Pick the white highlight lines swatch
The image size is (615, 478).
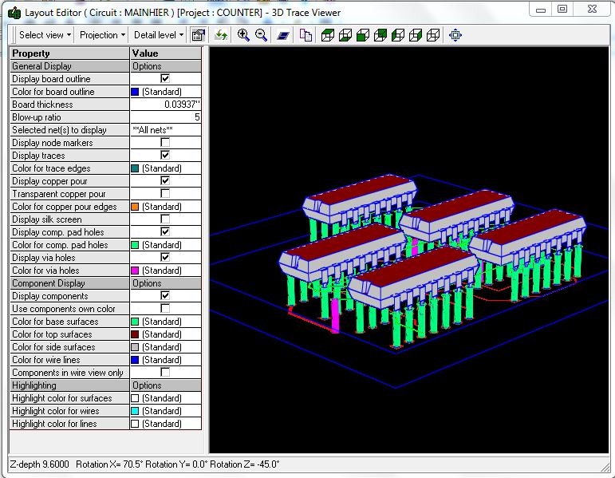tap(135, 424)
